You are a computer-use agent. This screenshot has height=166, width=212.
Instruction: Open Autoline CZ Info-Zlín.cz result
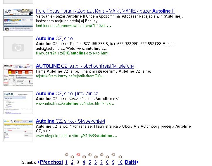pyautogui.click(x=67, y=94)
